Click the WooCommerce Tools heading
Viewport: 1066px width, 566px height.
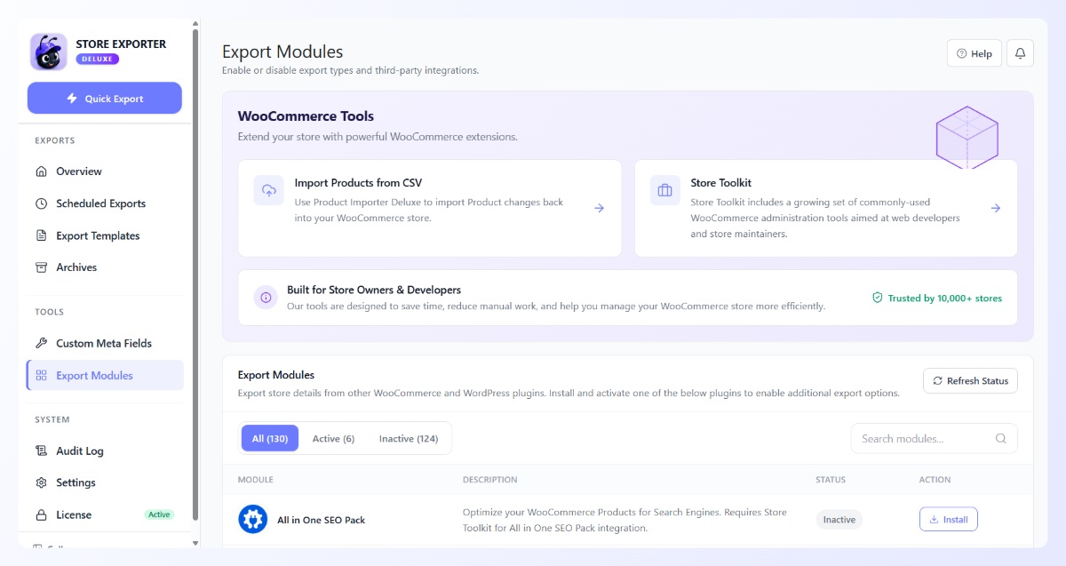click(x=306, y=116)
